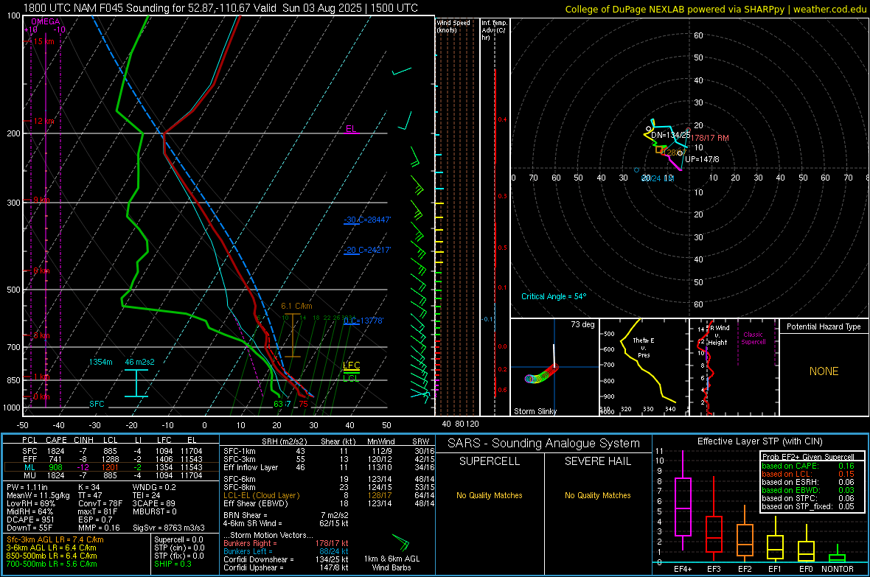Click the magenta EL level label

[351, 129]
